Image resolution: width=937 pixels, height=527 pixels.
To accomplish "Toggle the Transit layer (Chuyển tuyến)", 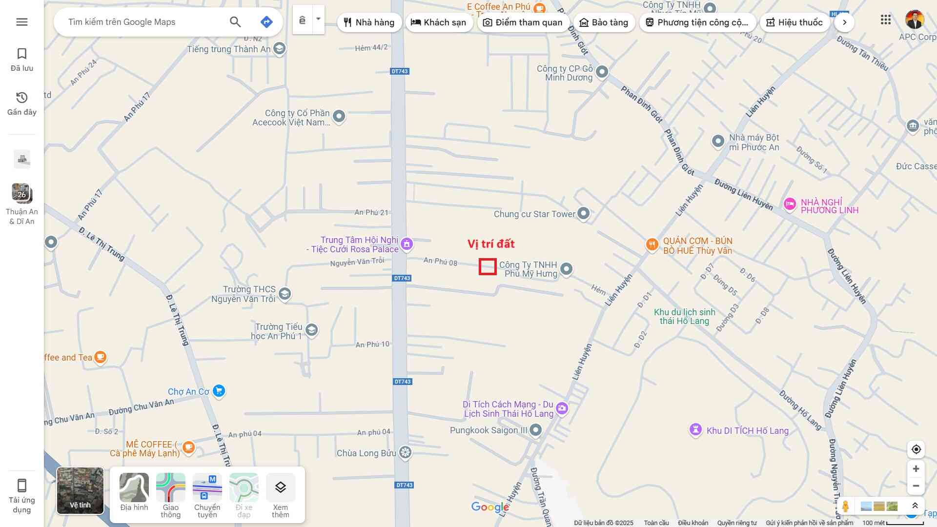I will (x=207, y=495).
